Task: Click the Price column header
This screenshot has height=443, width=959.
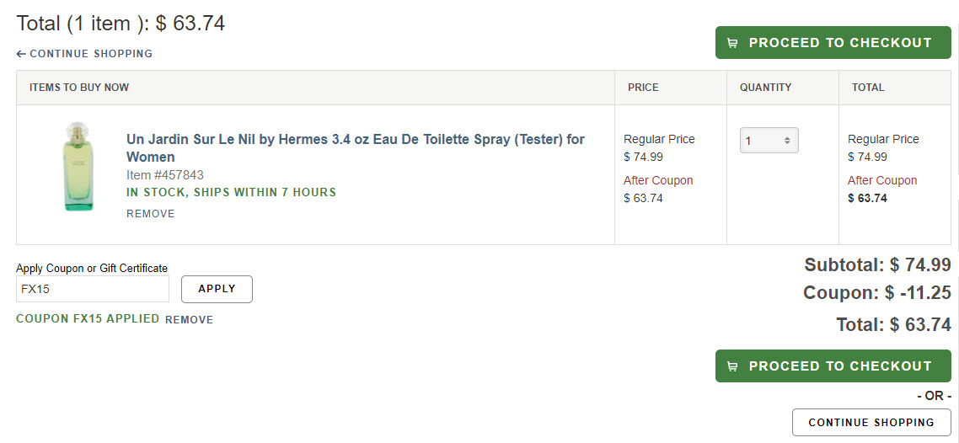Action: click(643, 88)
